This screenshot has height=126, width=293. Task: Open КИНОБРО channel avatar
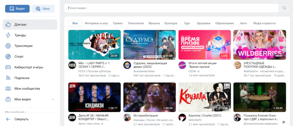(182, 117)
